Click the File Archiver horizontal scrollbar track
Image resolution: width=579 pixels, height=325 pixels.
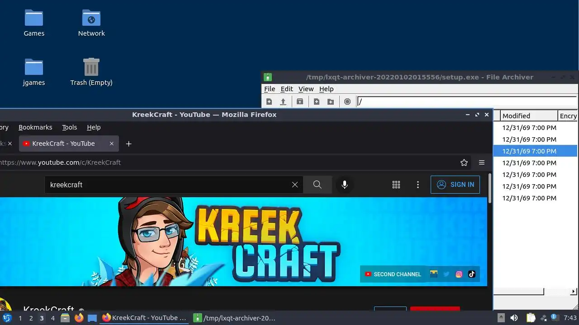[557, 292]
